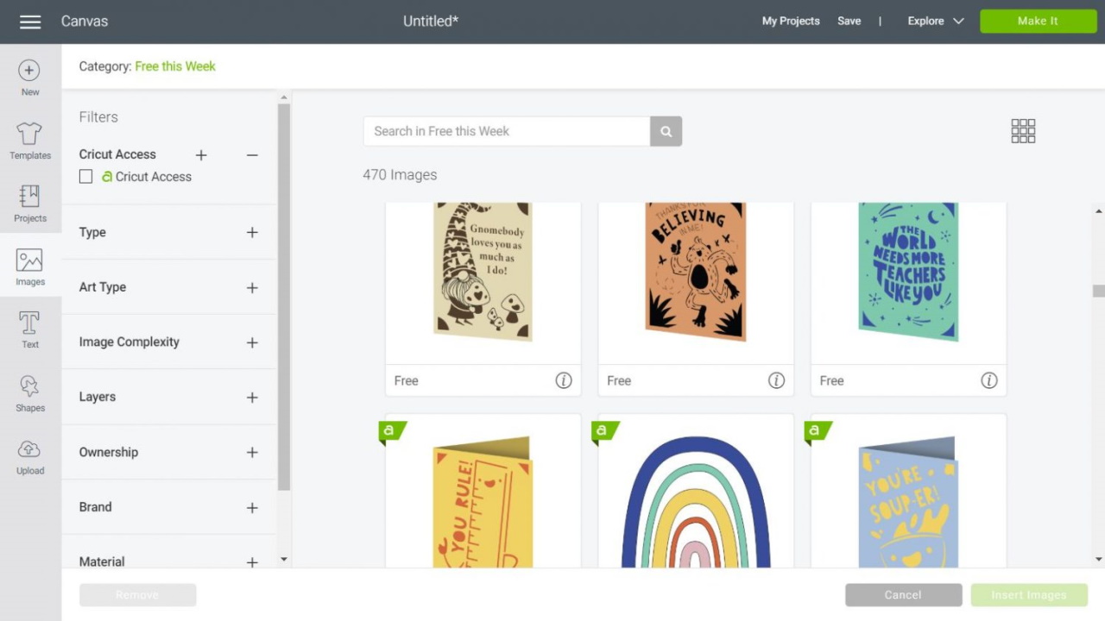Viewport: 1105px width, 621px height.
Task: Open the Projects panel
Action: (29, 204)
